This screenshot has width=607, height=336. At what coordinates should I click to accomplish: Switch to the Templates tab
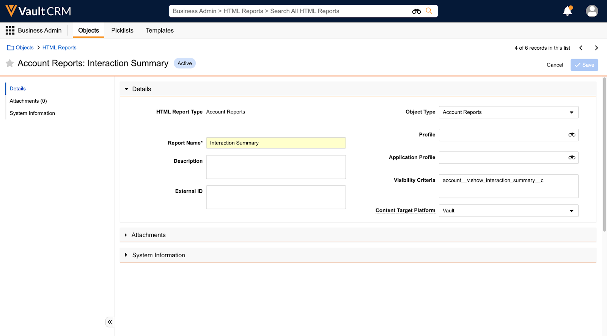159,30
